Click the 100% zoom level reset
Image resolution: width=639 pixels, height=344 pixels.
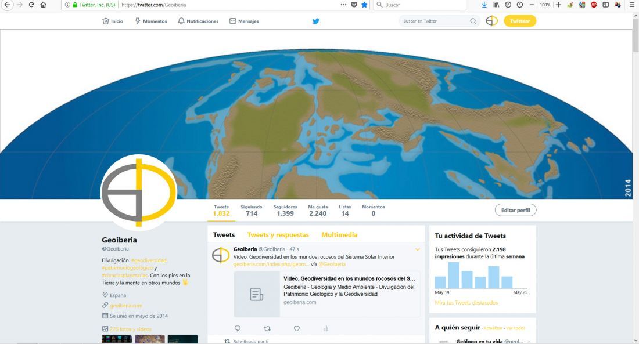coord(545,5)
